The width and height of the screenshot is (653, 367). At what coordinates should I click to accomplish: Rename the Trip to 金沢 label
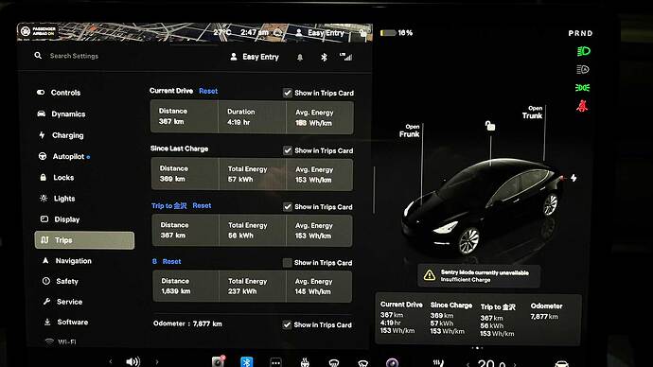point(169,205)
